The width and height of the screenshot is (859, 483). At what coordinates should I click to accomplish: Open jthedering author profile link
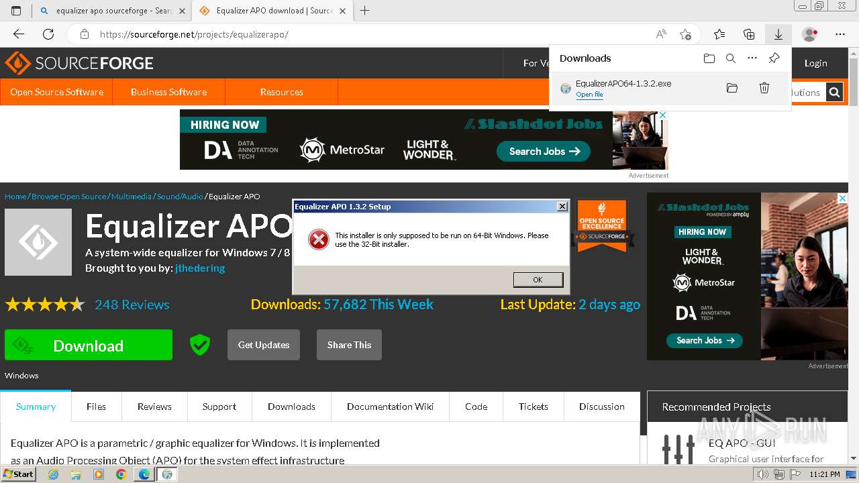200,268
